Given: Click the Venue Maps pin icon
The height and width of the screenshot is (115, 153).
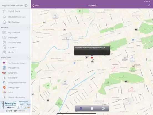Looking at the screenshot, I should click(x=4, y=87).
